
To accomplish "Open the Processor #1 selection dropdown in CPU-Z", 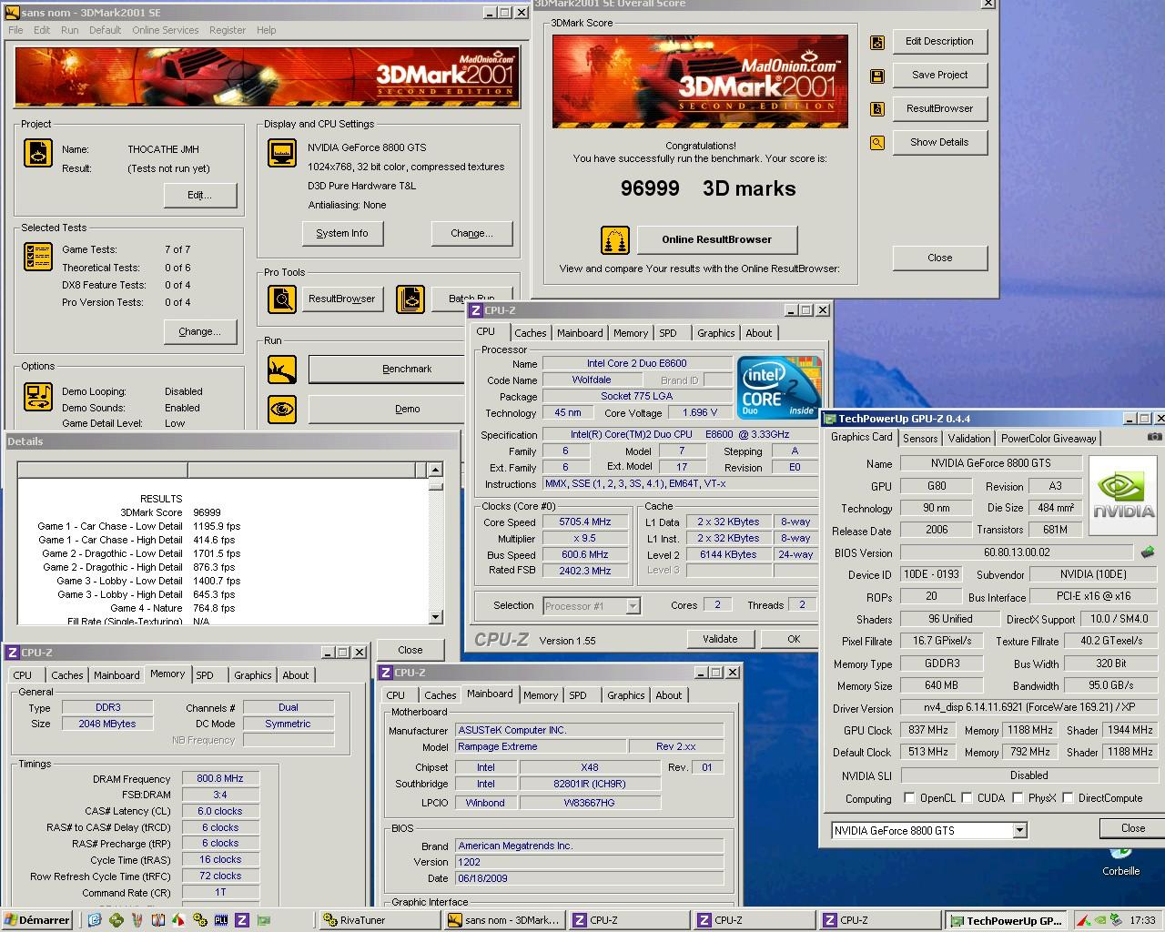I will [x=633, y=605].
